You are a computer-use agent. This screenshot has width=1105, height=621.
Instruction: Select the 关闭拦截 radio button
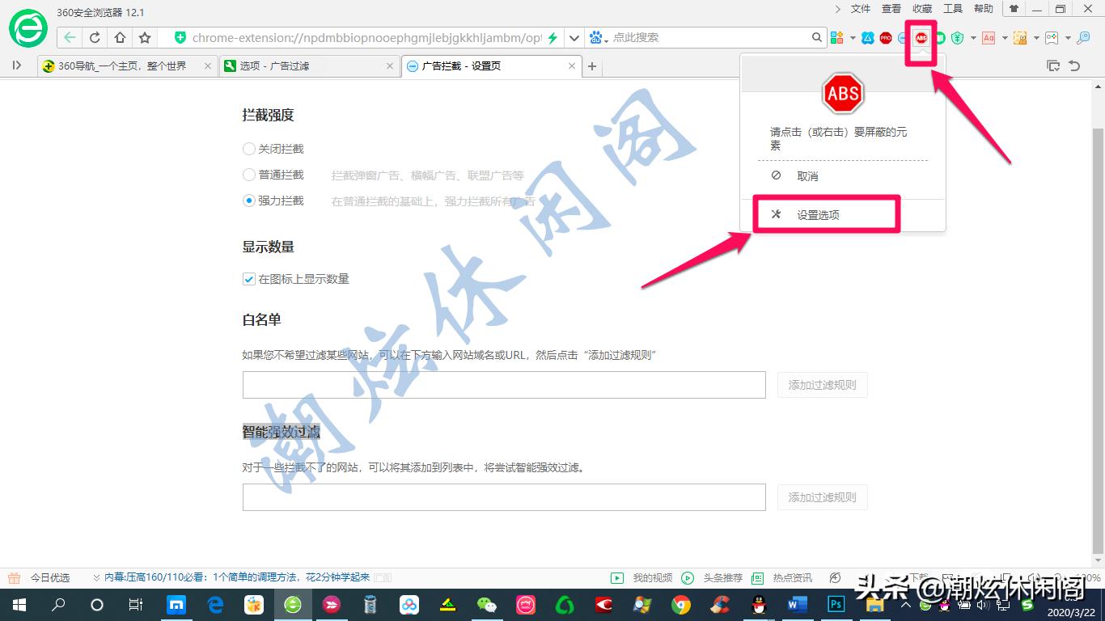coord(248,149)
